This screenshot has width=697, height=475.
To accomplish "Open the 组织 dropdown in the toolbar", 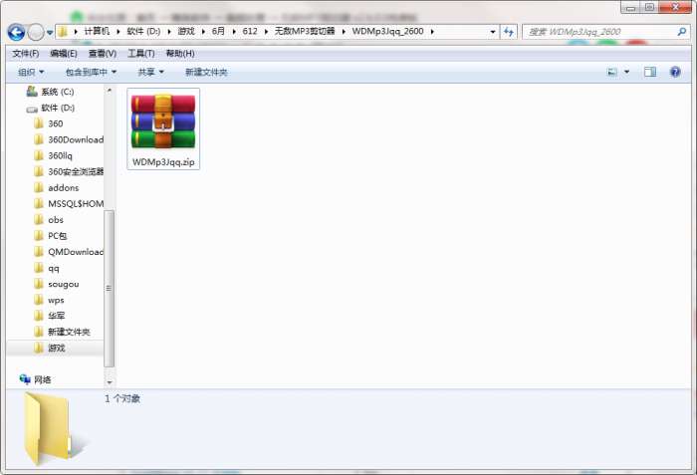I will tap(31, 72).
